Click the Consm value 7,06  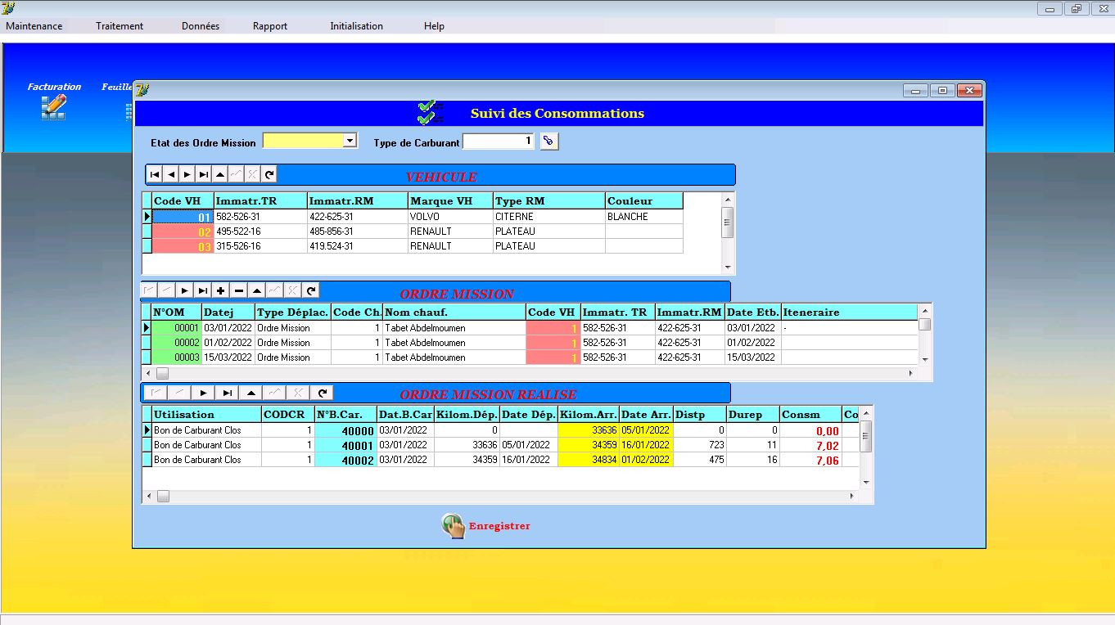pyautogui.click(x=810, y=460)
